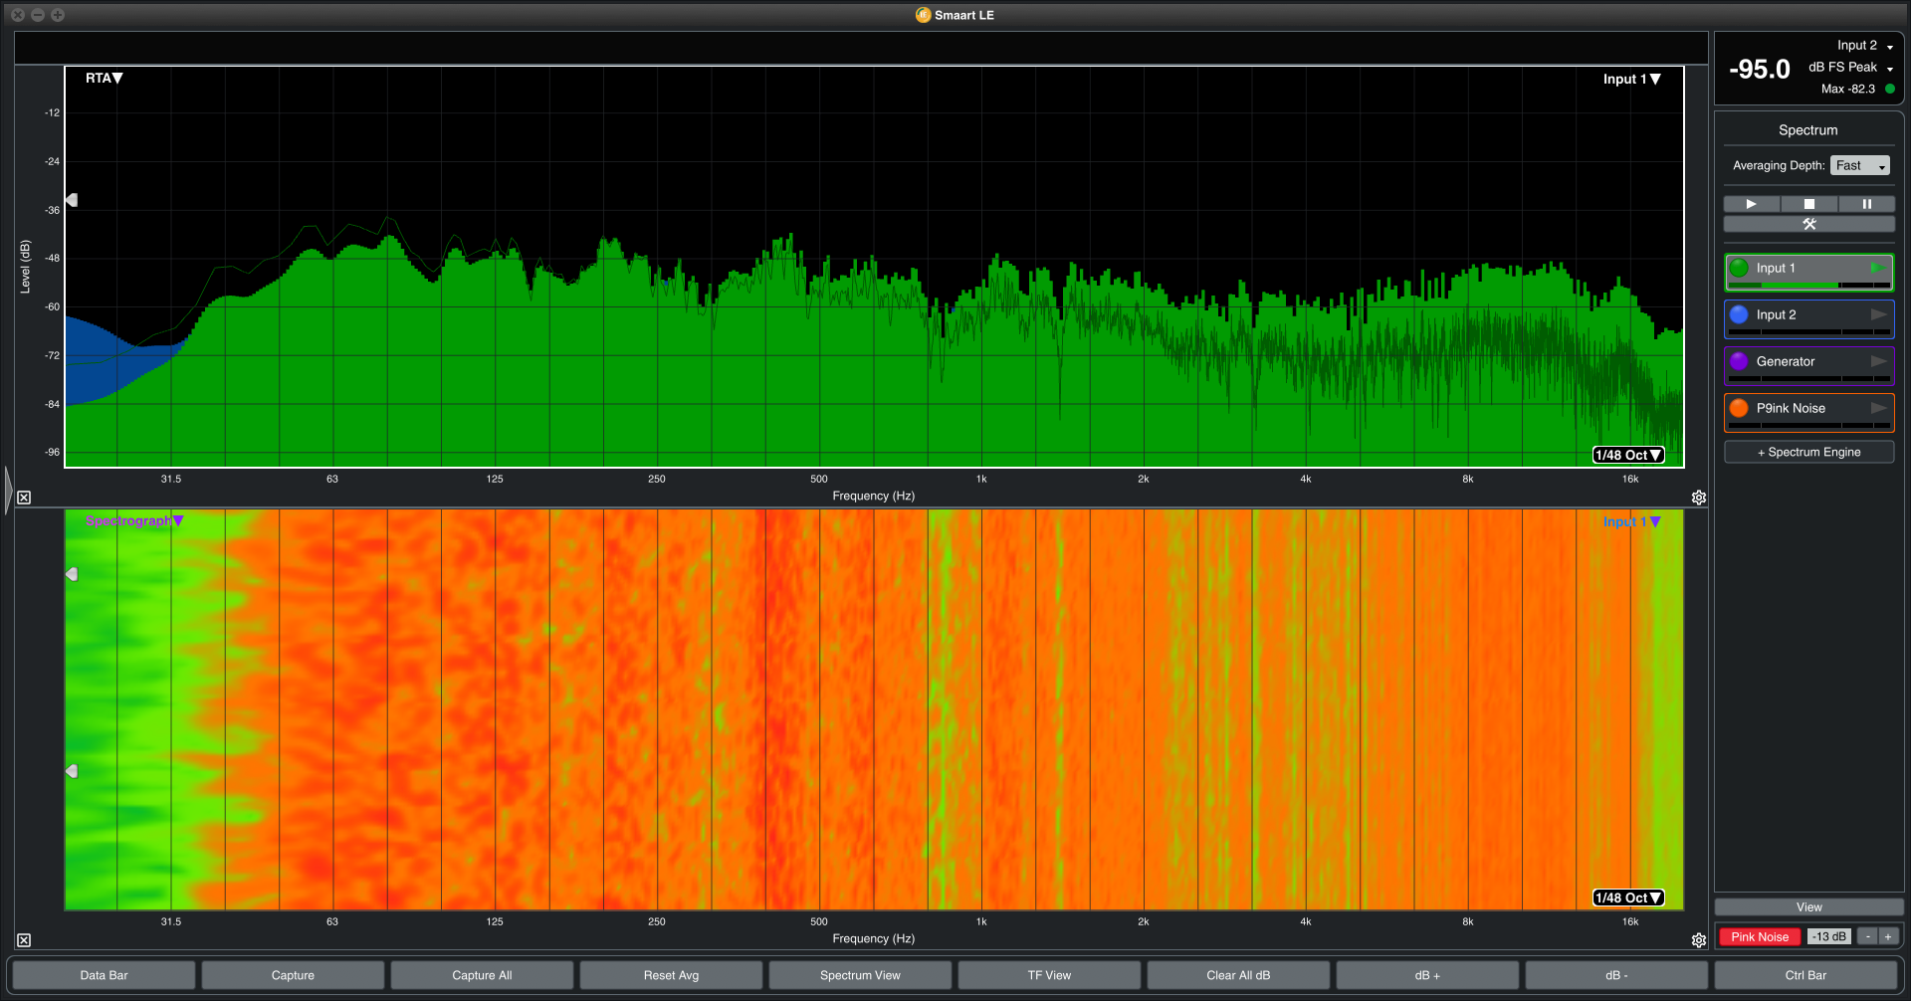Click the Data Bar button
Image resolution: width=1911 pixels, height=1001 pixels.
click(105, 975)
